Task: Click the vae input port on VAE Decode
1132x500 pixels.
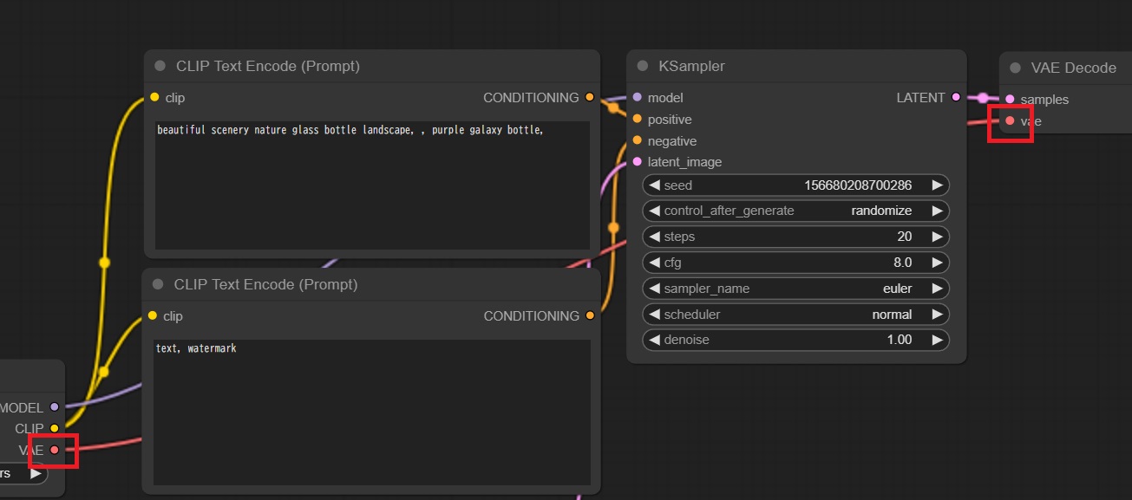Action: [x=1010, y=120]
